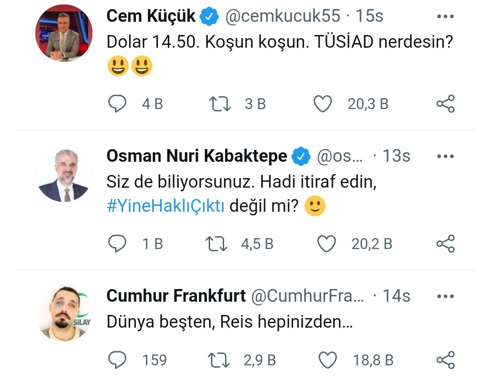The image size is (491, 379).
Task: Open more options on Osman Nuri Kabaktepe's tweet
Action: [x=446, y=156]
